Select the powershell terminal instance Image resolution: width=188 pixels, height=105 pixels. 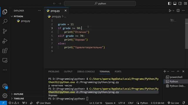click(x=176, y=77)
